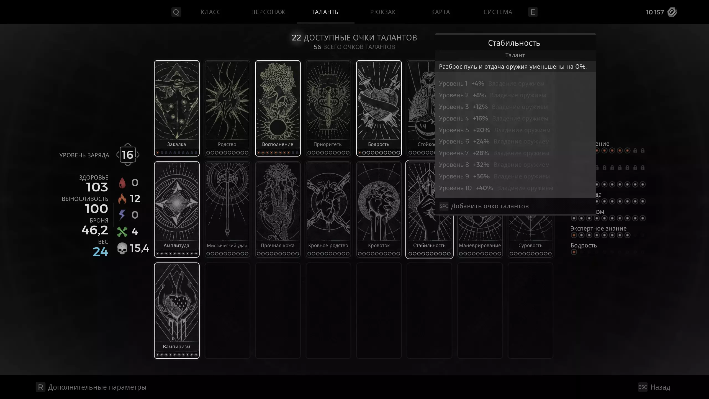This screenshot has height=399, width=709.
Task: Click the Q previous tab key icon
Action: coord(176,12)
